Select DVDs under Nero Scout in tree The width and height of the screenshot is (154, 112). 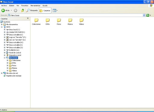14,63
